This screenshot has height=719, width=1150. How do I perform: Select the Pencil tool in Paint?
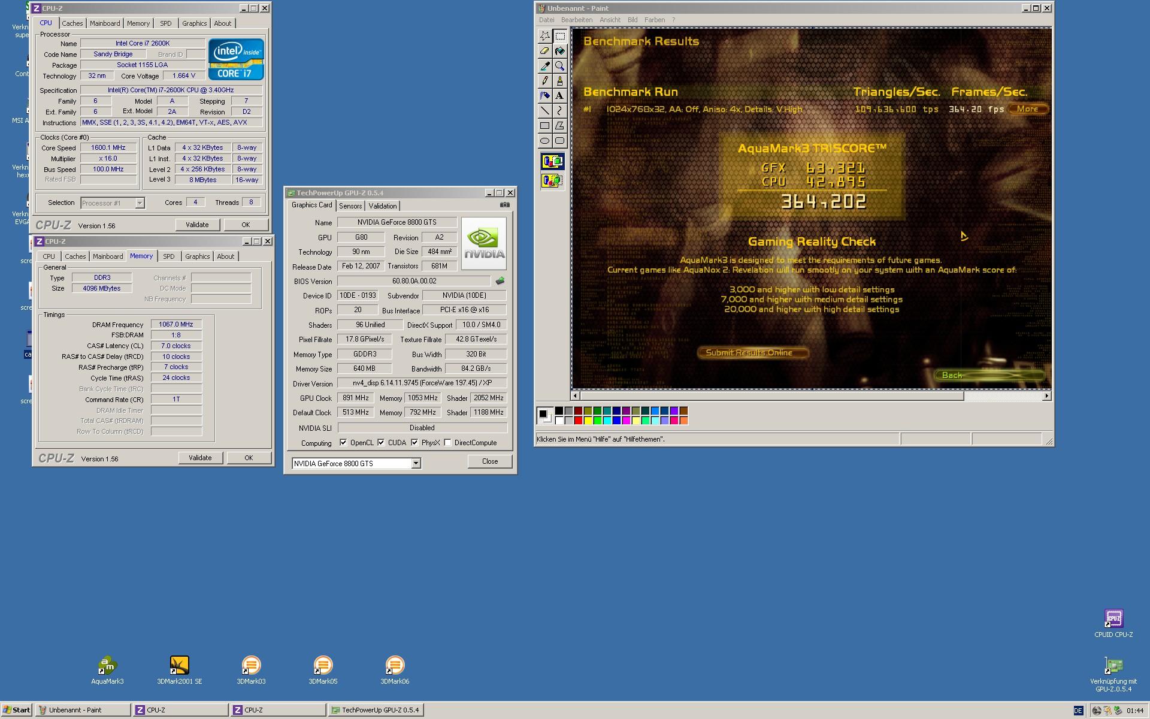pos(544,81)
